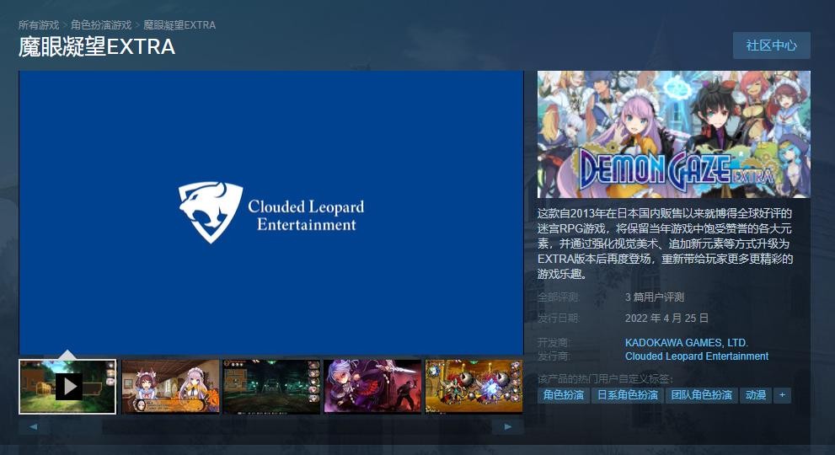
Task: Select the silver-haired girl battle screenshot thumbnail
Action: point(372,386)
